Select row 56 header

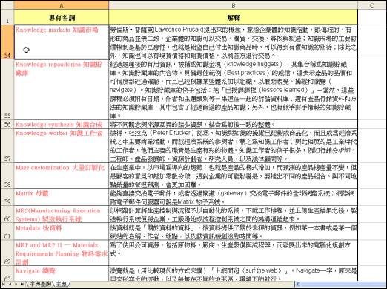[x=7, y=124]
